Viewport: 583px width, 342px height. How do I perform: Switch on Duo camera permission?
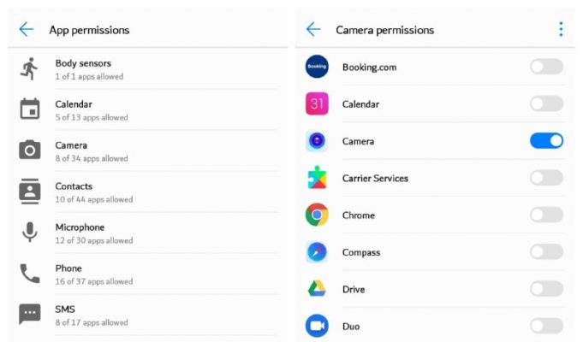click(x=546, y=326)
